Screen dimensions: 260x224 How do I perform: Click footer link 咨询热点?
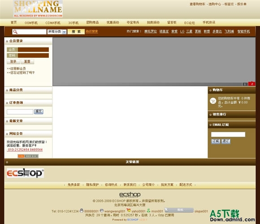click(111, 185)
